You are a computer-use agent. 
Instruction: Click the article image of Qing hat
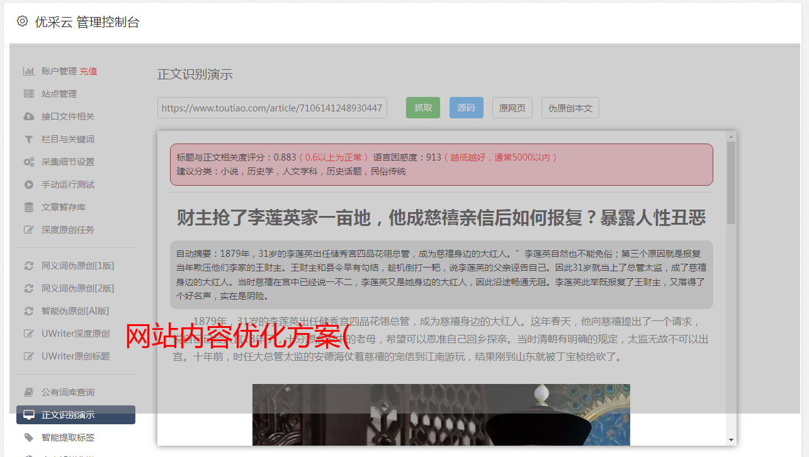pyautogui.click(x=441, y=415)
